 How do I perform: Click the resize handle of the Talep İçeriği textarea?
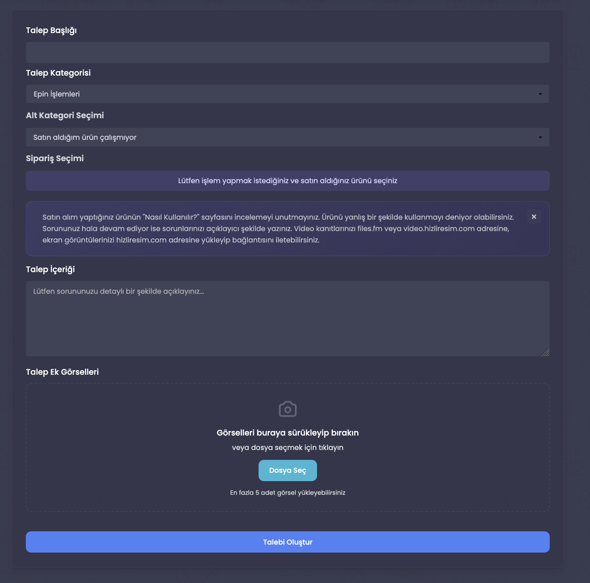coord(545,352)
